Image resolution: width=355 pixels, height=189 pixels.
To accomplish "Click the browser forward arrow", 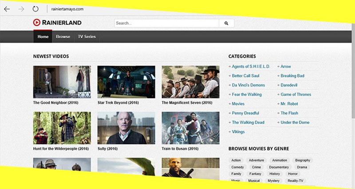I will 21,9.
